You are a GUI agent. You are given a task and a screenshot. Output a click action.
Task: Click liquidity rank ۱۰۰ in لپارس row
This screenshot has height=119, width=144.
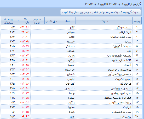(12, 79)
